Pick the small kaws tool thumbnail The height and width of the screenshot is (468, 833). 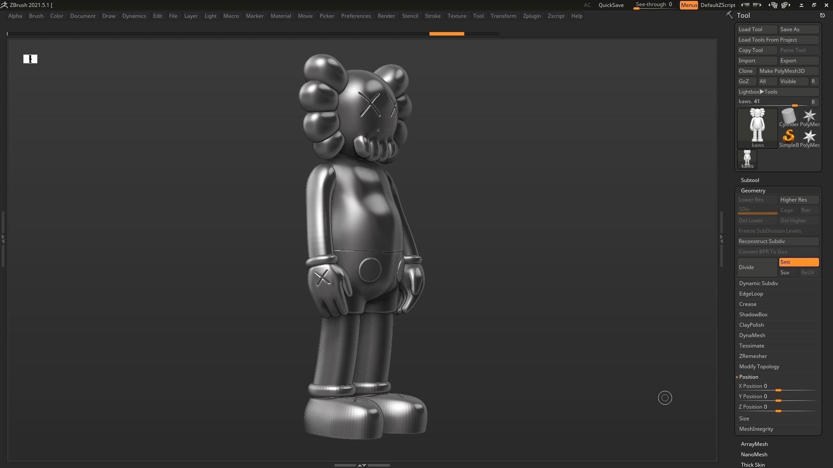(747, 159)
